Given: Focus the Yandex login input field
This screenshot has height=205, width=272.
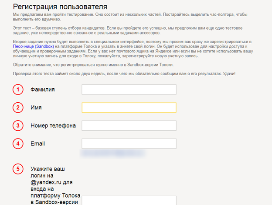Looking at the screenshot, I should 129,201.
